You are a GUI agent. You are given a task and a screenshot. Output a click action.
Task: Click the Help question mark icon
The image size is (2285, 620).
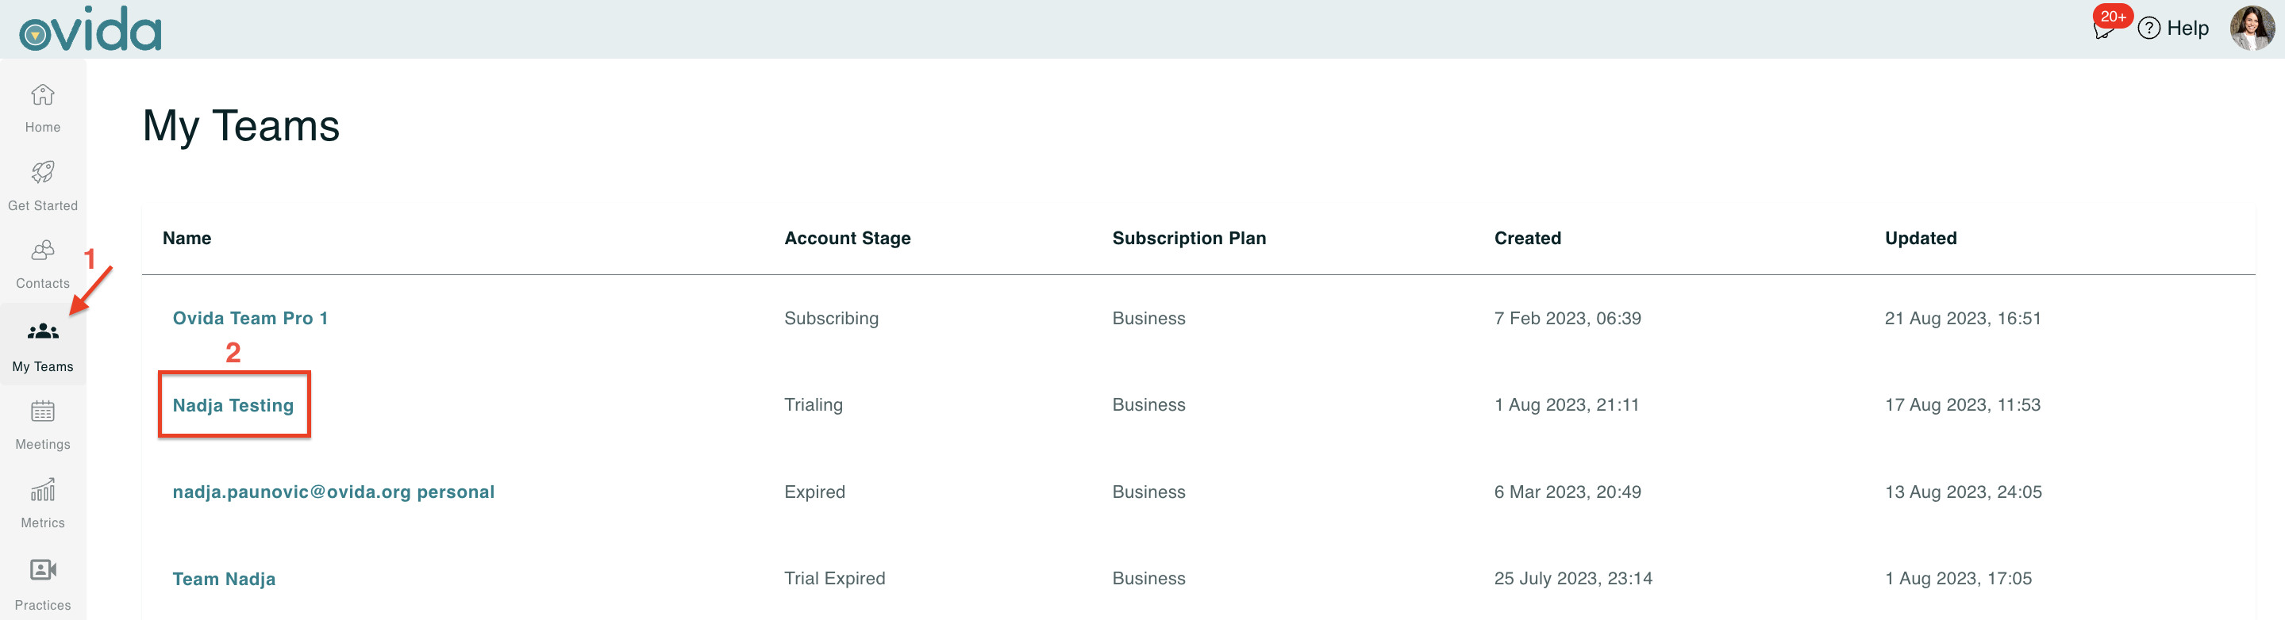(x=2148, y=29)
